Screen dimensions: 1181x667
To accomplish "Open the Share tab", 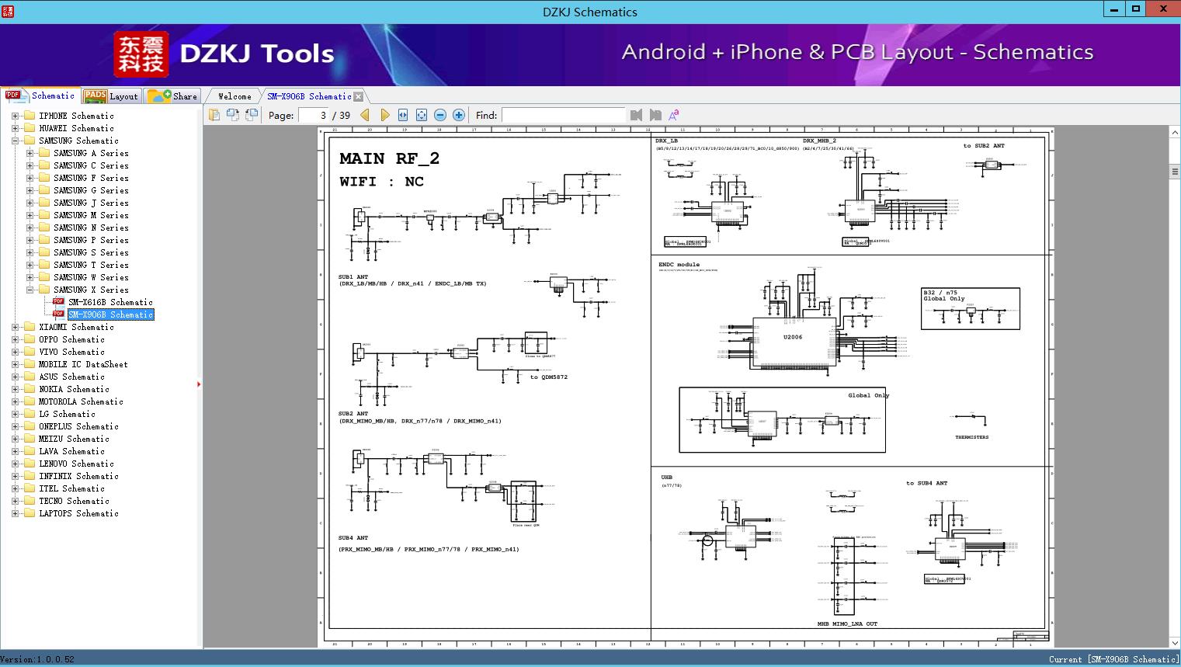I will 172,96.
